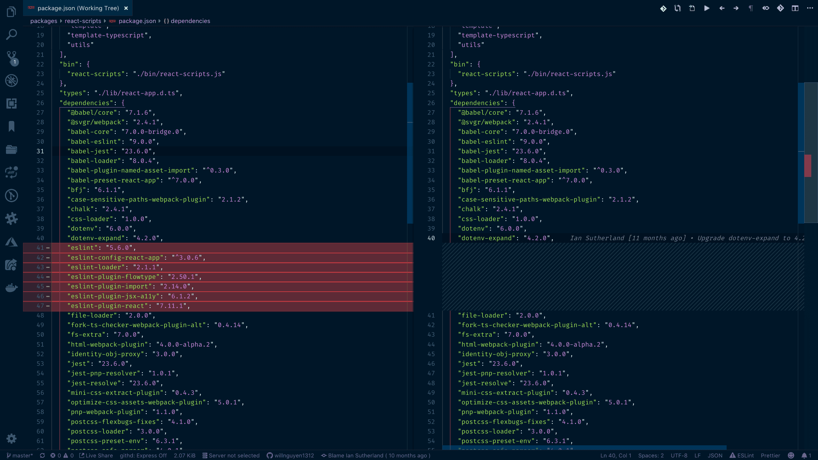The height and width of the screenshot is (460, 818).
Task: Click the Ian Sutherland blame annotation on line 40
Action: [x=687, y=238]
